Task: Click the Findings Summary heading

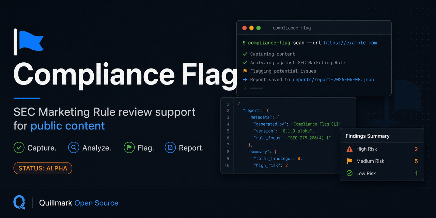Action: [x=367, y=136]
